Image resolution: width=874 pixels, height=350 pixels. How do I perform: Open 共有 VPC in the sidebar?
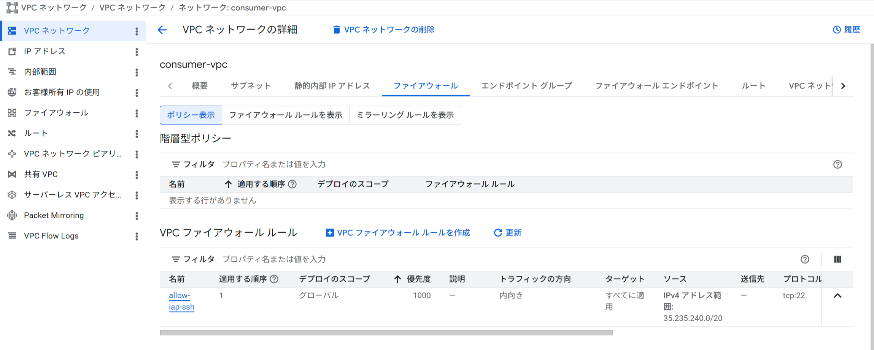pyautogui.click(x=41, y=174)
